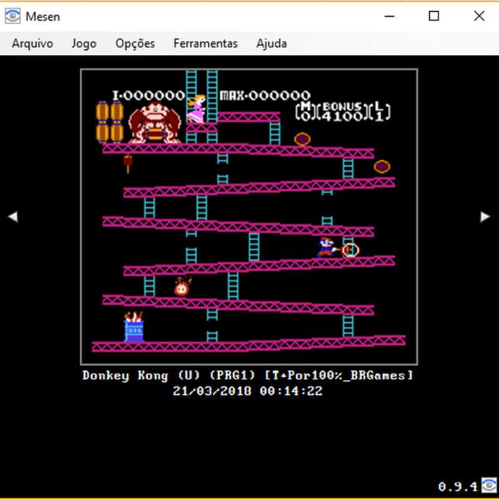Image resolution: width=499 pixels, height=499 pixels.
Task: Go to next save state with right arrow
Action: pos(485,216)
